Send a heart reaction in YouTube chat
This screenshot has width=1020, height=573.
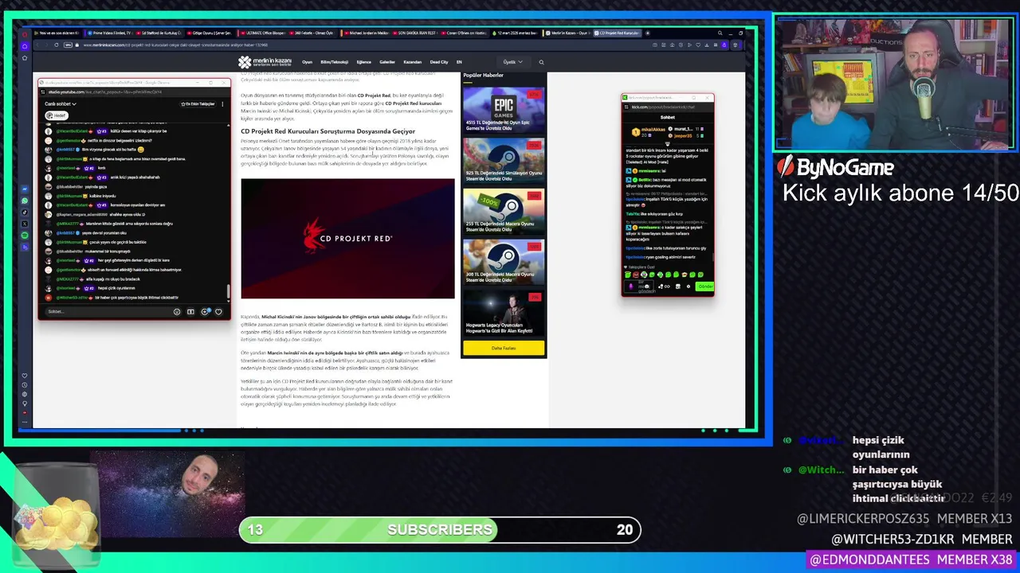(x=218, y=312)
